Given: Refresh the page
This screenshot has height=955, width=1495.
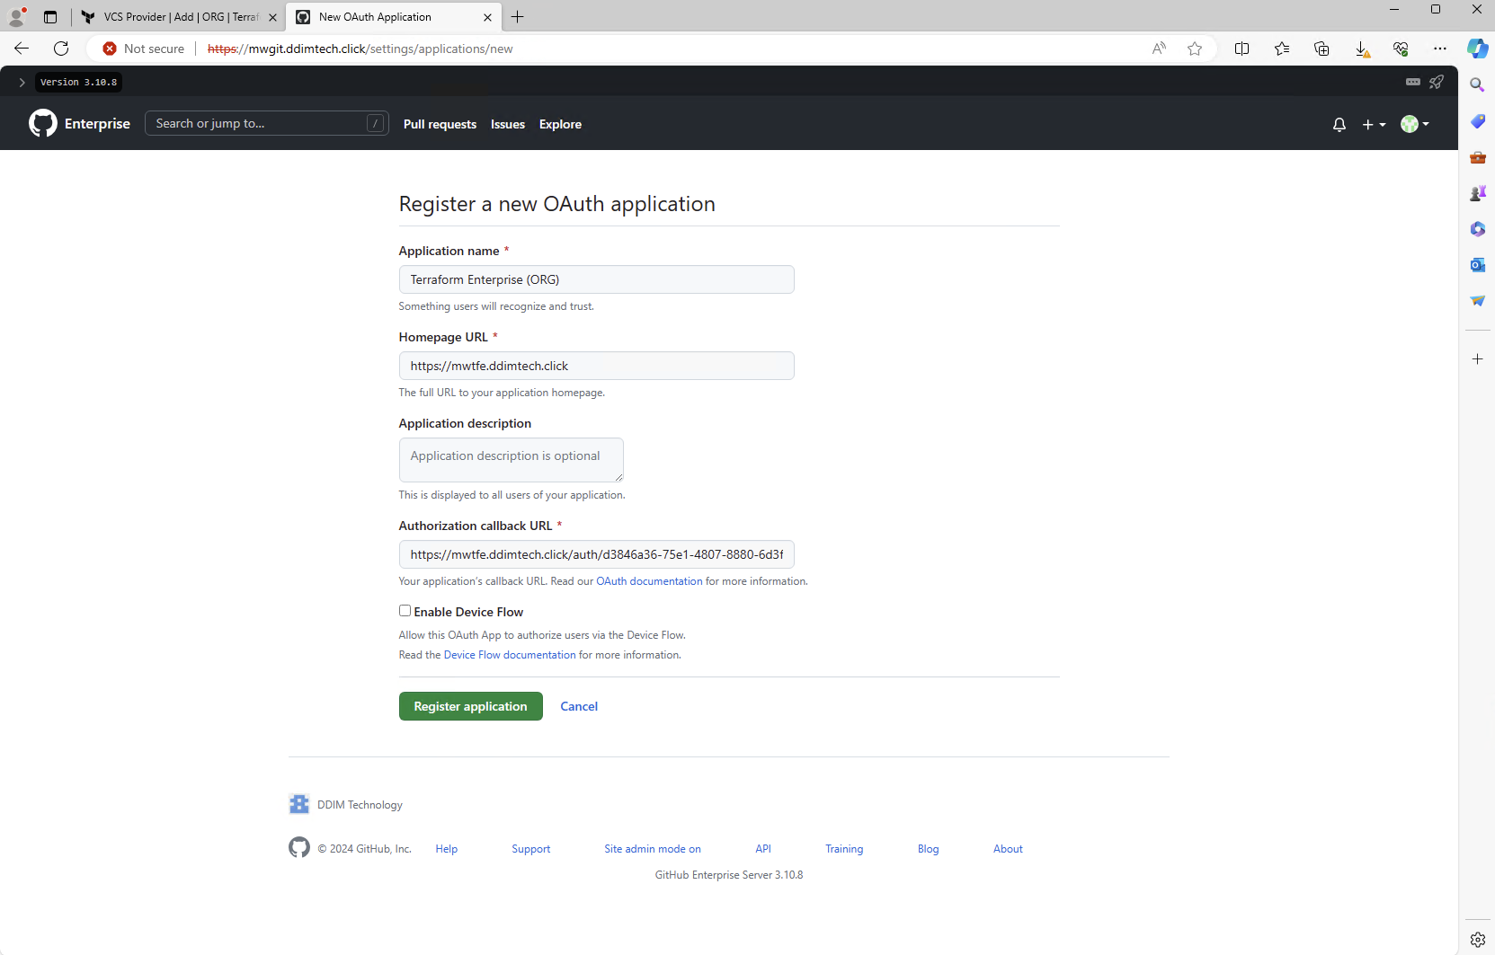Looking at the screenshot, I should pos(61,49).
